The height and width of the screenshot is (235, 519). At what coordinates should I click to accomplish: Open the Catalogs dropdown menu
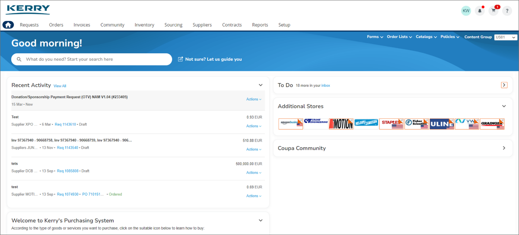426,37
